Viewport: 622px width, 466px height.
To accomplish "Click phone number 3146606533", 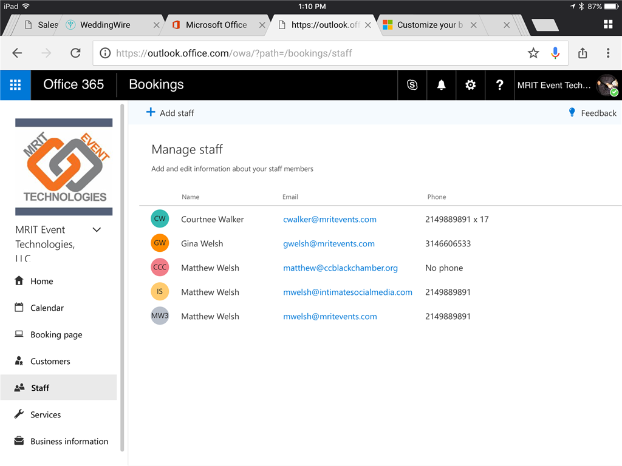I will [x=448, y=243].
